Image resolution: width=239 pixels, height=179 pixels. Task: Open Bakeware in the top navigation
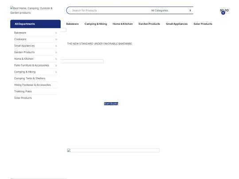(73, 24)
